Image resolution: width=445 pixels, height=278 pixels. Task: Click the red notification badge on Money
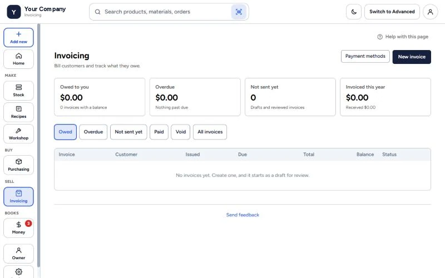28,224
